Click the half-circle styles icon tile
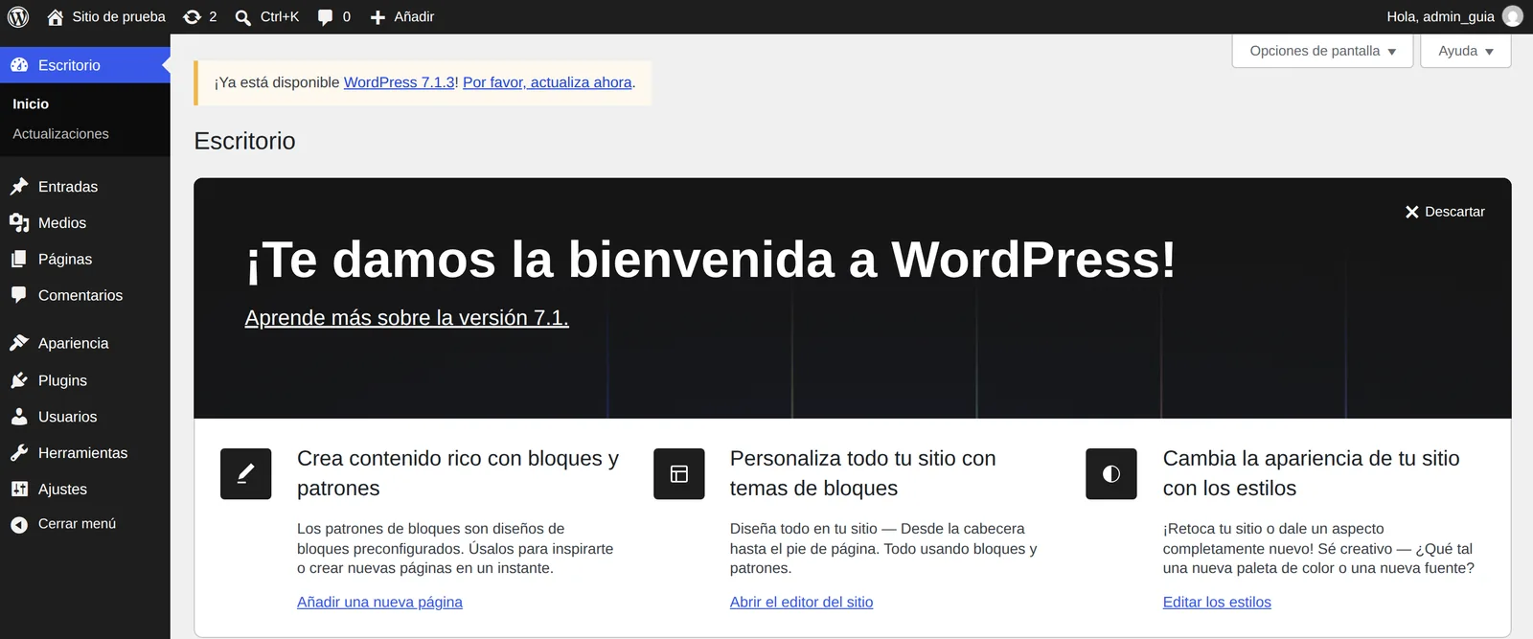This screenshot has width=1533, height=639. pyautogui.click(x=1111, y=473)
